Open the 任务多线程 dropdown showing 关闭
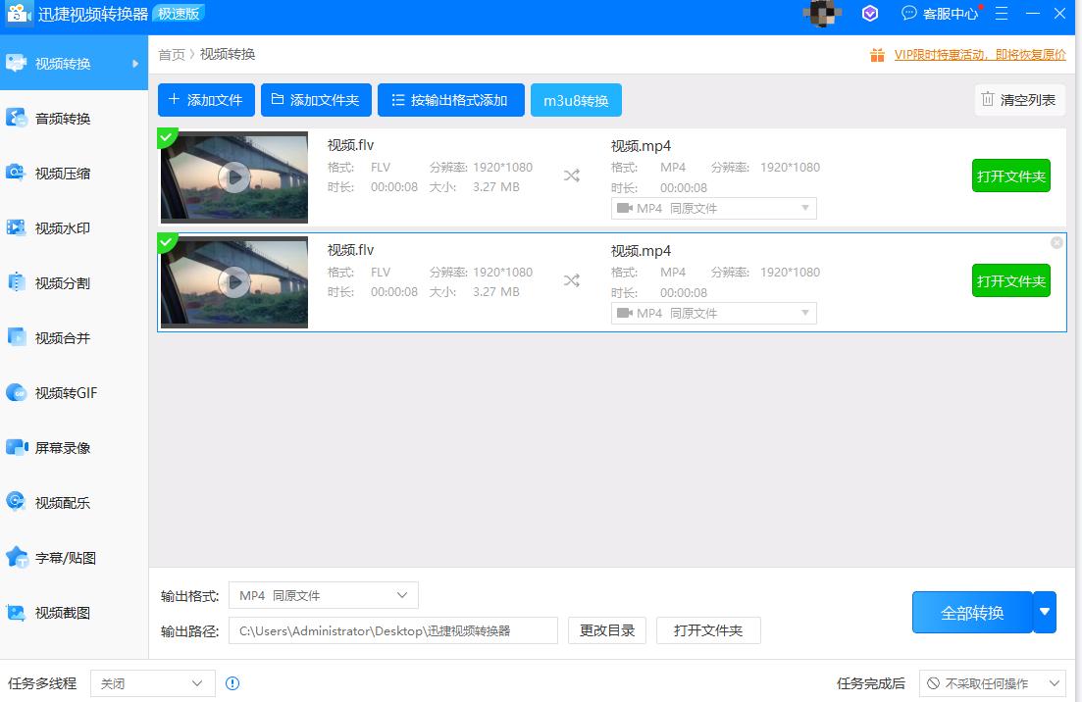The height and width of the screenshot is (702, 1082). tap(152, 682)
